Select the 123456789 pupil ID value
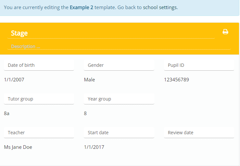Viewport: 240px width, 166px height. point(176,80)
